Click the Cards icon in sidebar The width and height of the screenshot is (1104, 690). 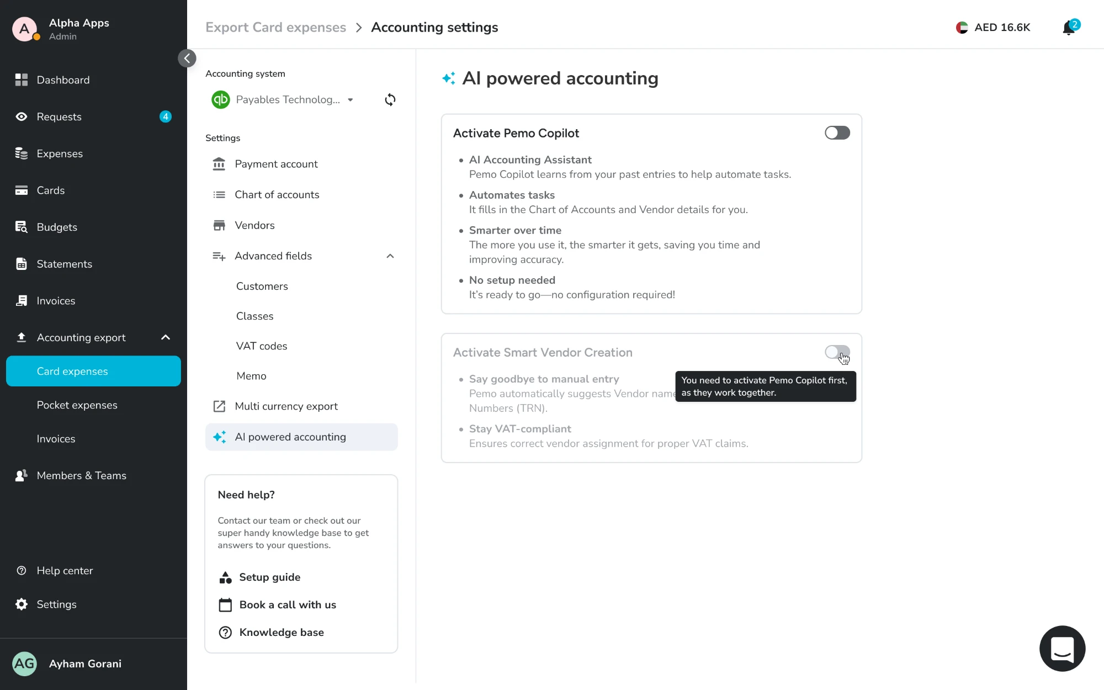click(22, 190)
